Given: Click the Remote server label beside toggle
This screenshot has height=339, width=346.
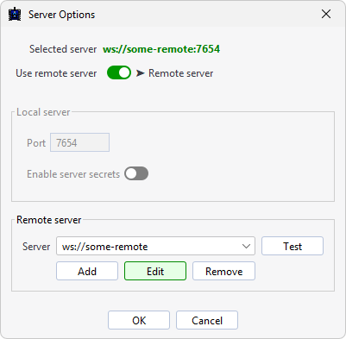Looking at the screenshot, I should [181, 73].
